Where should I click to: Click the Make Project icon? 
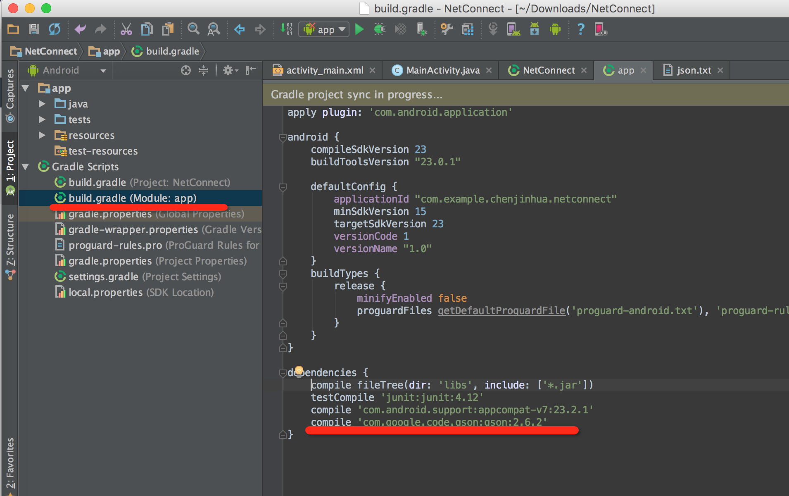[x=286, y=29]
